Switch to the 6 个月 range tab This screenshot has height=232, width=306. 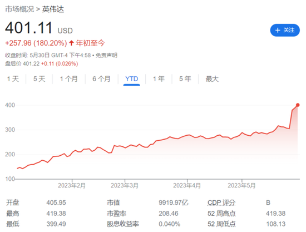101,79
